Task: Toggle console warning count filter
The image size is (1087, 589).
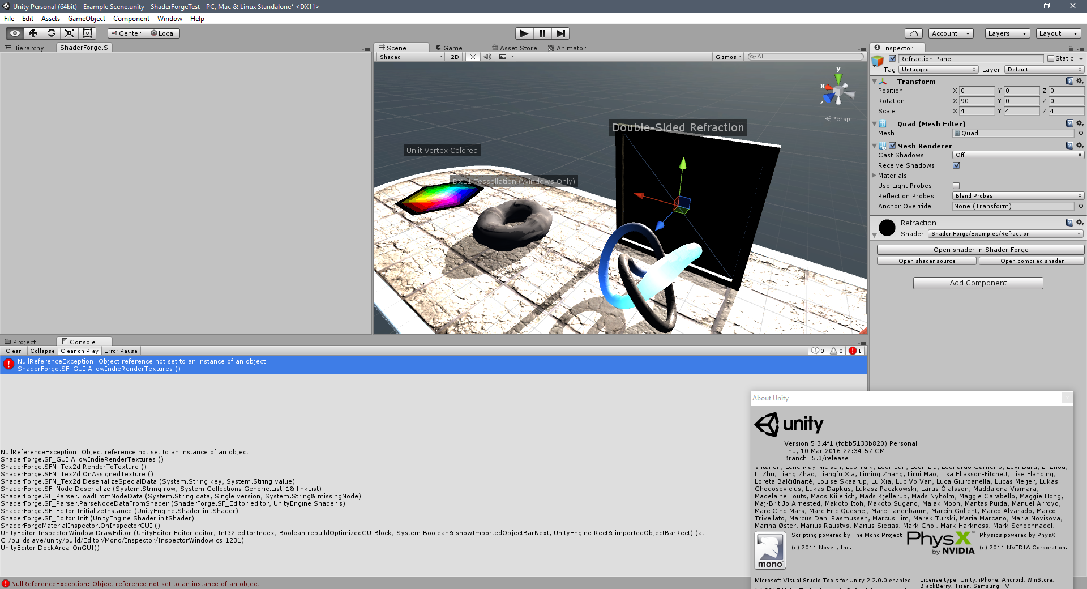Action: [x=837, y=351]
